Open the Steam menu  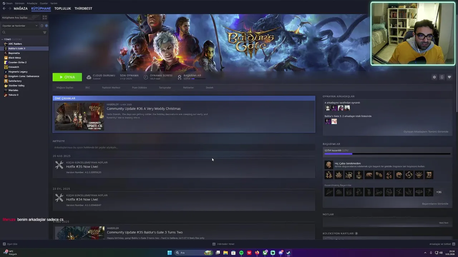pos(8,3)
